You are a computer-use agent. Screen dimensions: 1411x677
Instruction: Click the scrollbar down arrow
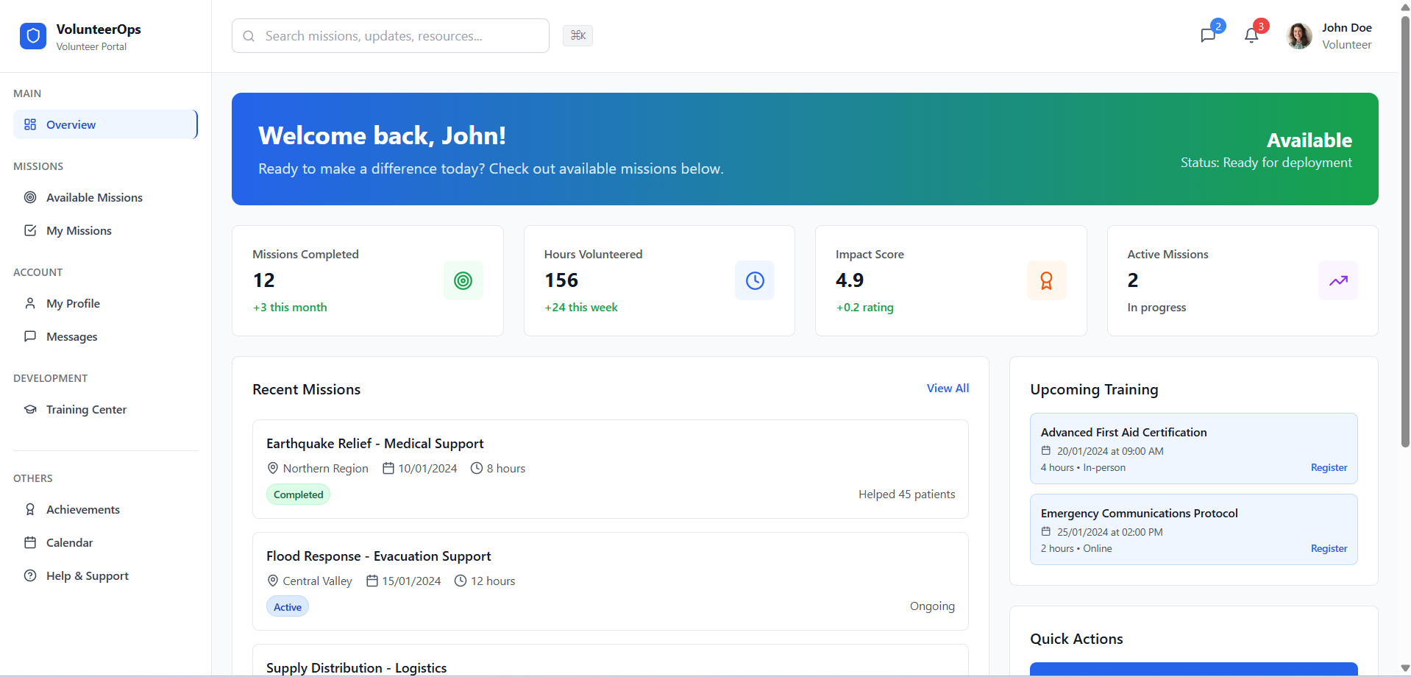(1405, 669)
